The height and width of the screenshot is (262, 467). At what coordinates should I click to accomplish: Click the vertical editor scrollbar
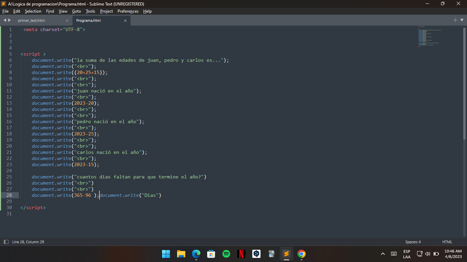click(x=464, y=83)
